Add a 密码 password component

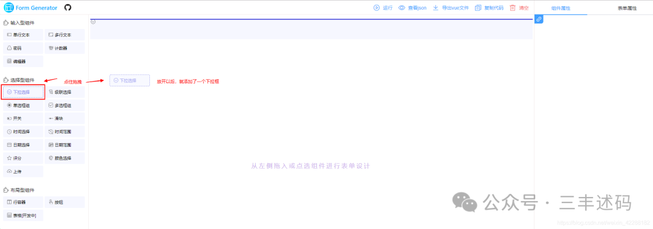click(x=24, y=48)
